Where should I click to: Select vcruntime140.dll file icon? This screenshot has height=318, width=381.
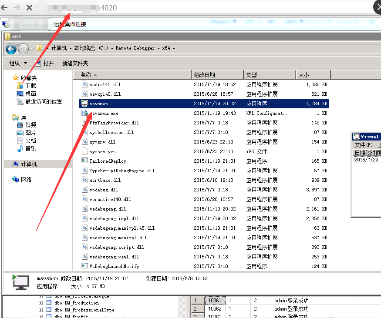84,199
